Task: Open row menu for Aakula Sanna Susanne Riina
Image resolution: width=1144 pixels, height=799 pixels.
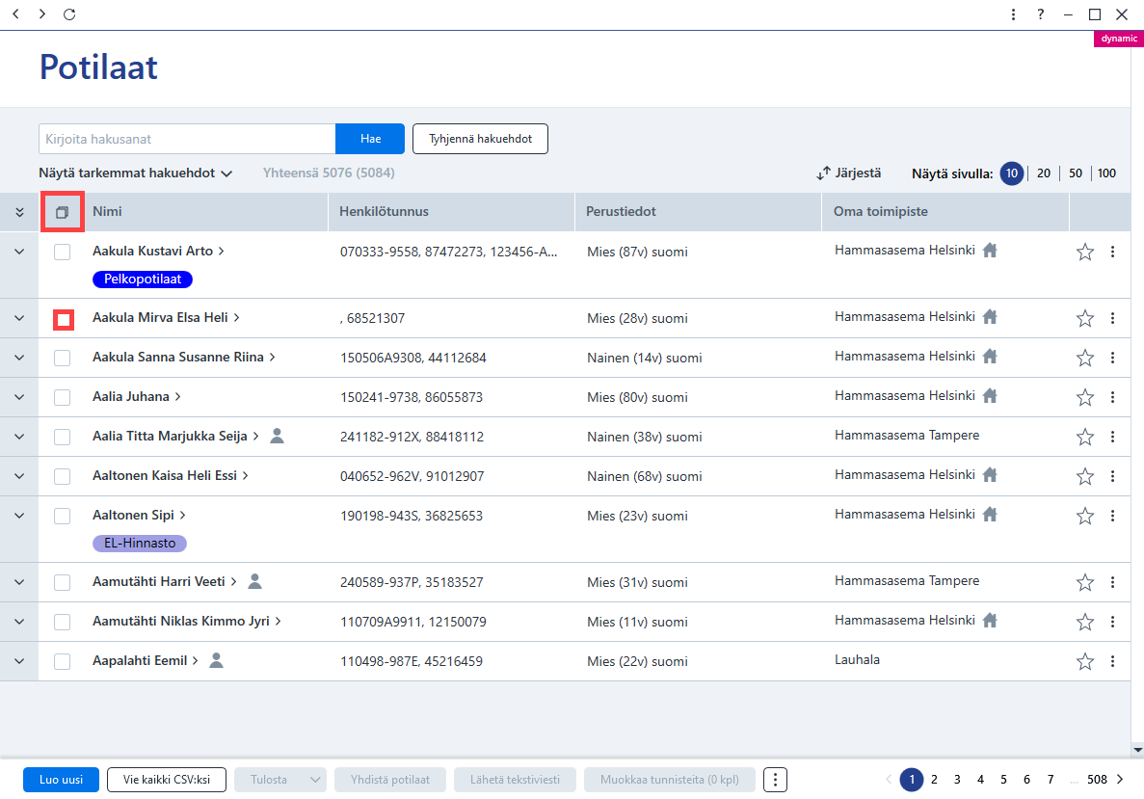Action: [x=1112, y=358]
